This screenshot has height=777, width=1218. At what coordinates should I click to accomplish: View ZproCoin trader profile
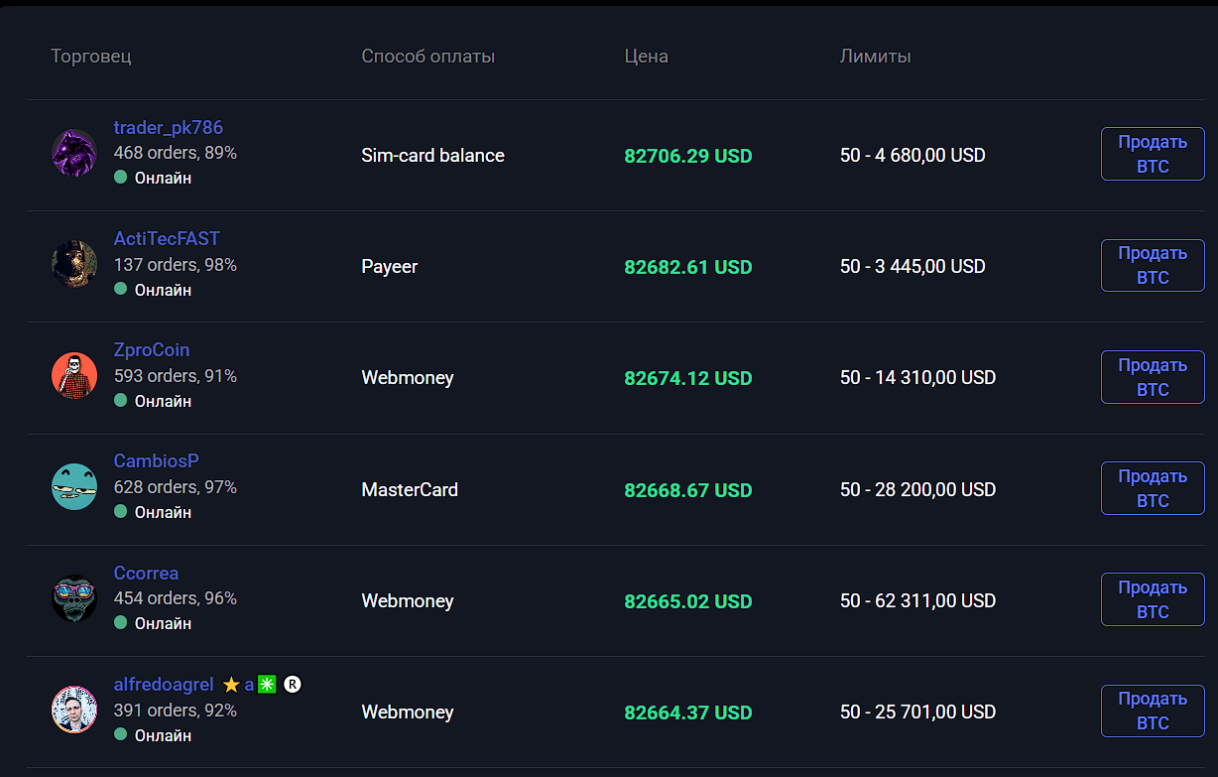[152, 350]
